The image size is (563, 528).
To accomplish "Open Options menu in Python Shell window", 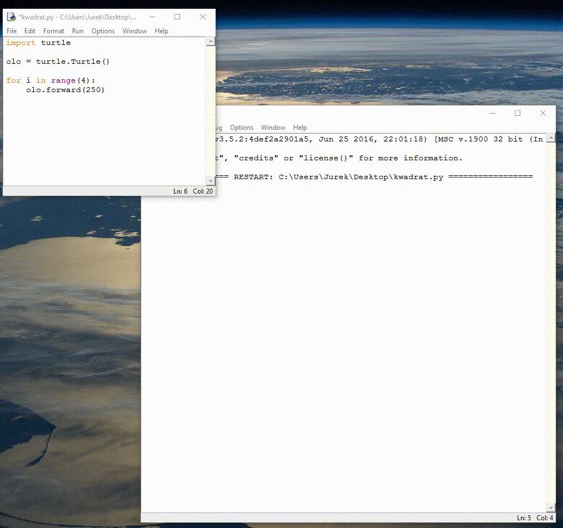I will [242, 128].
